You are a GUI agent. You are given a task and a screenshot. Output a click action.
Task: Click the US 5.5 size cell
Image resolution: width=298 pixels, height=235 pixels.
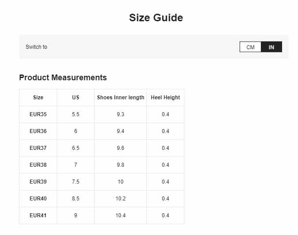point(76,114)
